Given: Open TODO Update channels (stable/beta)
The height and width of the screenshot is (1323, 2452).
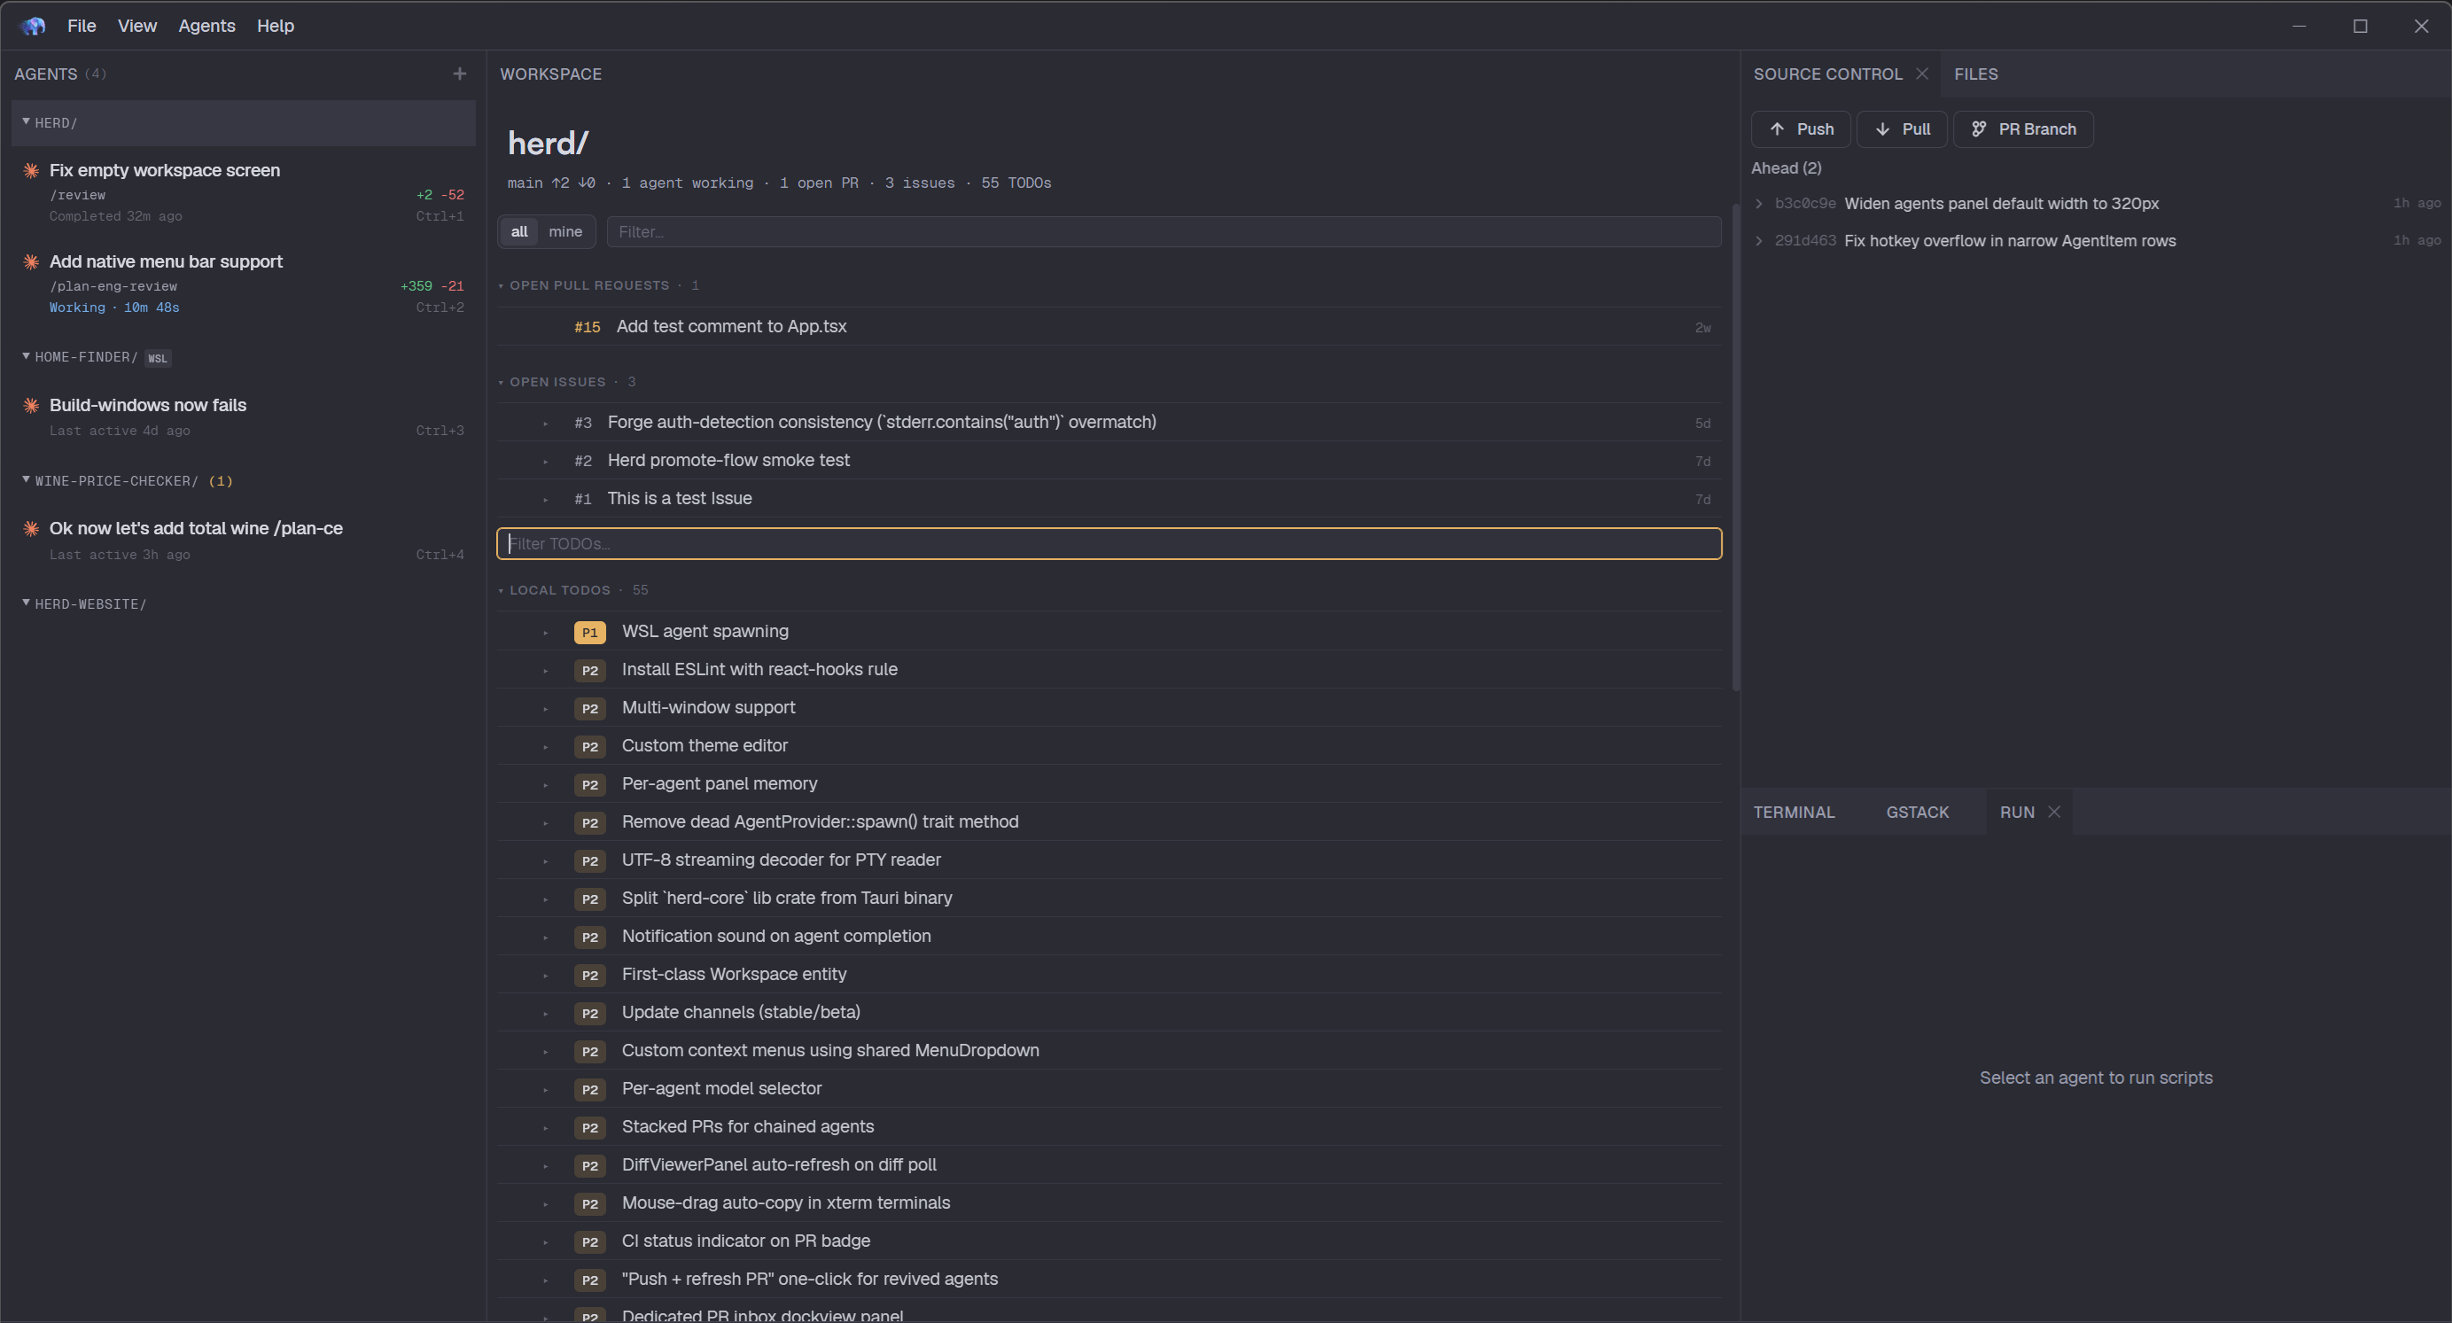Looking at the screenshot, I should point(1109,1013).
